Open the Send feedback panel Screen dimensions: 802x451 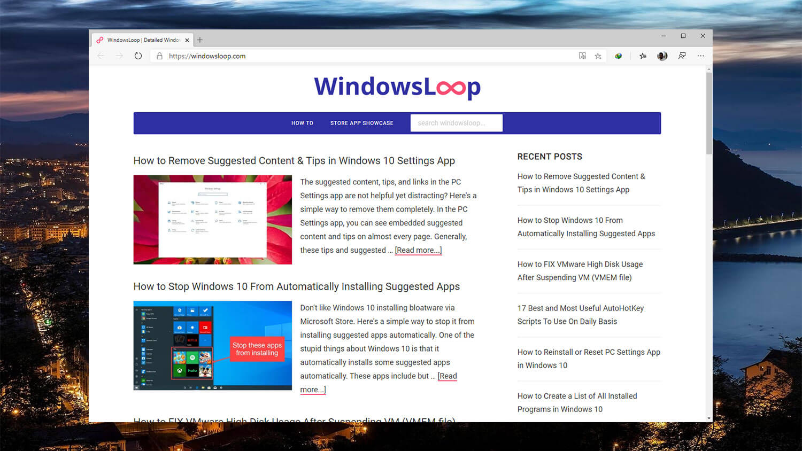pyautogui.click(x=682, y=56)
